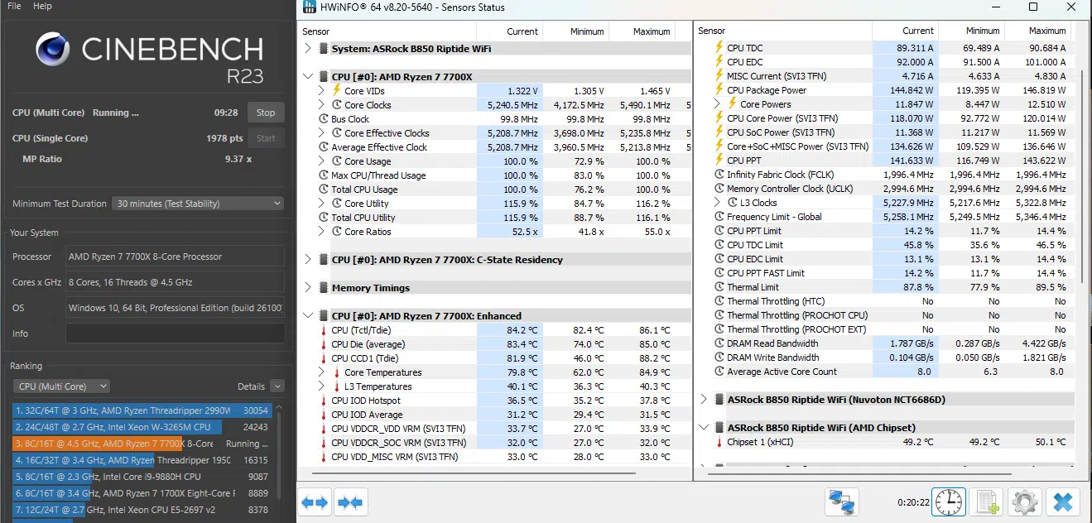The width and height of the screenshot is (1092, 523).
Task: Maximize the HWiNFO Sensors Status window
Action: tap(1032, 7)
